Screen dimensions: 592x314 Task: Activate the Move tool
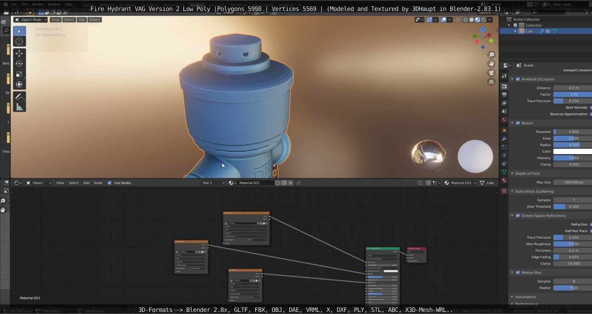[x=19, y=53]
